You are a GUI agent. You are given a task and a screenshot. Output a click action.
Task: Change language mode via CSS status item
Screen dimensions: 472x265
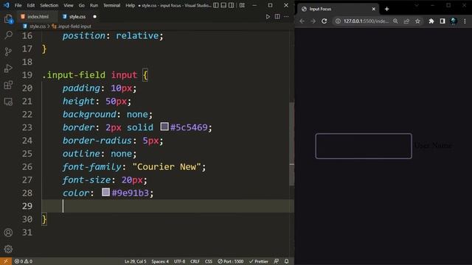point(209,261)
